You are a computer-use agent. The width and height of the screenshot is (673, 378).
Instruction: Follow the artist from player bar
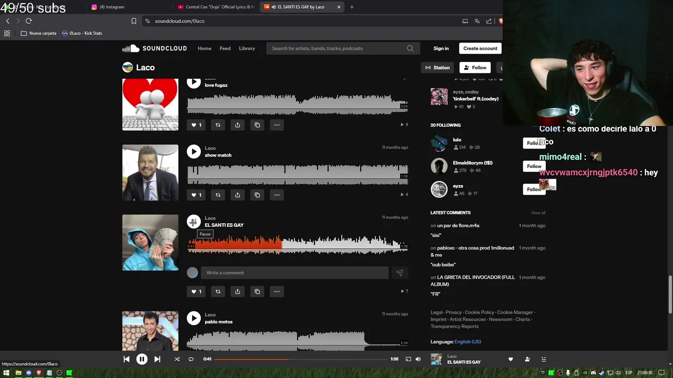[527, 359]
